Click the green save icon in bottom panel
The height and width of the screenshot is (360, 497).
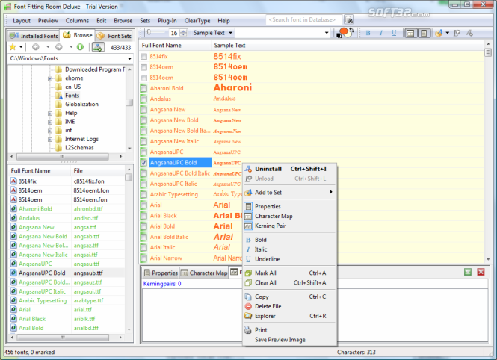468,272
